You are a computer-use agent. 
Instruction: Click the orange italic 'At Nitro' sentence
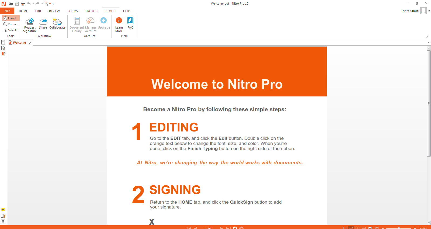220,163
